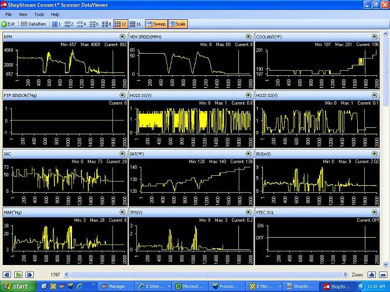390x292 pixels.
Task: Click the RPM graph title
Action: tap(8, 37)
